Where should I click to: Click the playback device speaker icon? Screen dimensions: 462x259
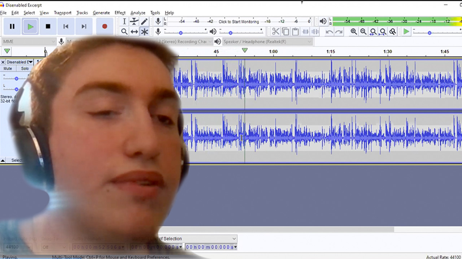tap(218, 42)
